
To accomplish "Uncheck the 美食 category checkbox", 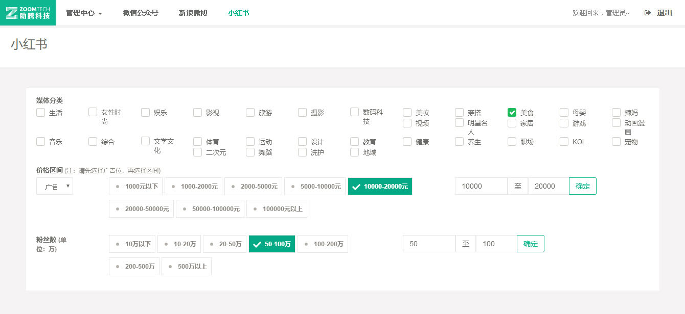I will pos(512,112).
